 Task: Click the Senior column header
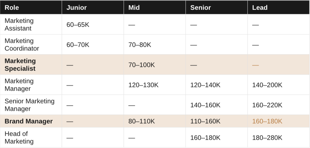pos(216,8)
